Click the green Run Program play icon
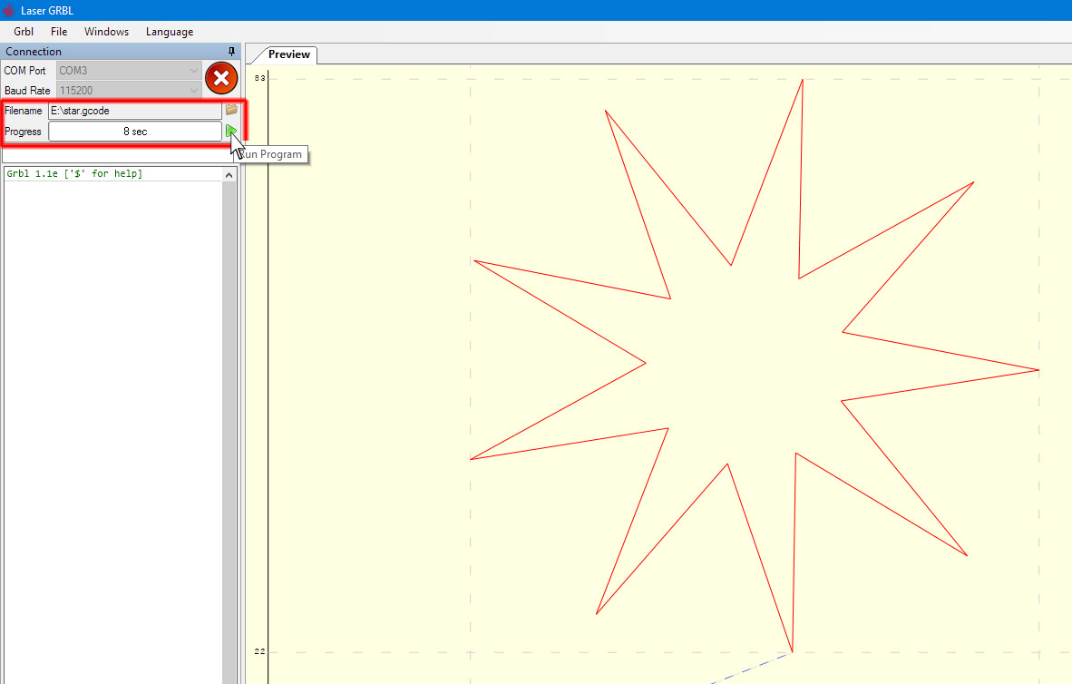This screenshot has width=1072, height=684. point(231,132)
